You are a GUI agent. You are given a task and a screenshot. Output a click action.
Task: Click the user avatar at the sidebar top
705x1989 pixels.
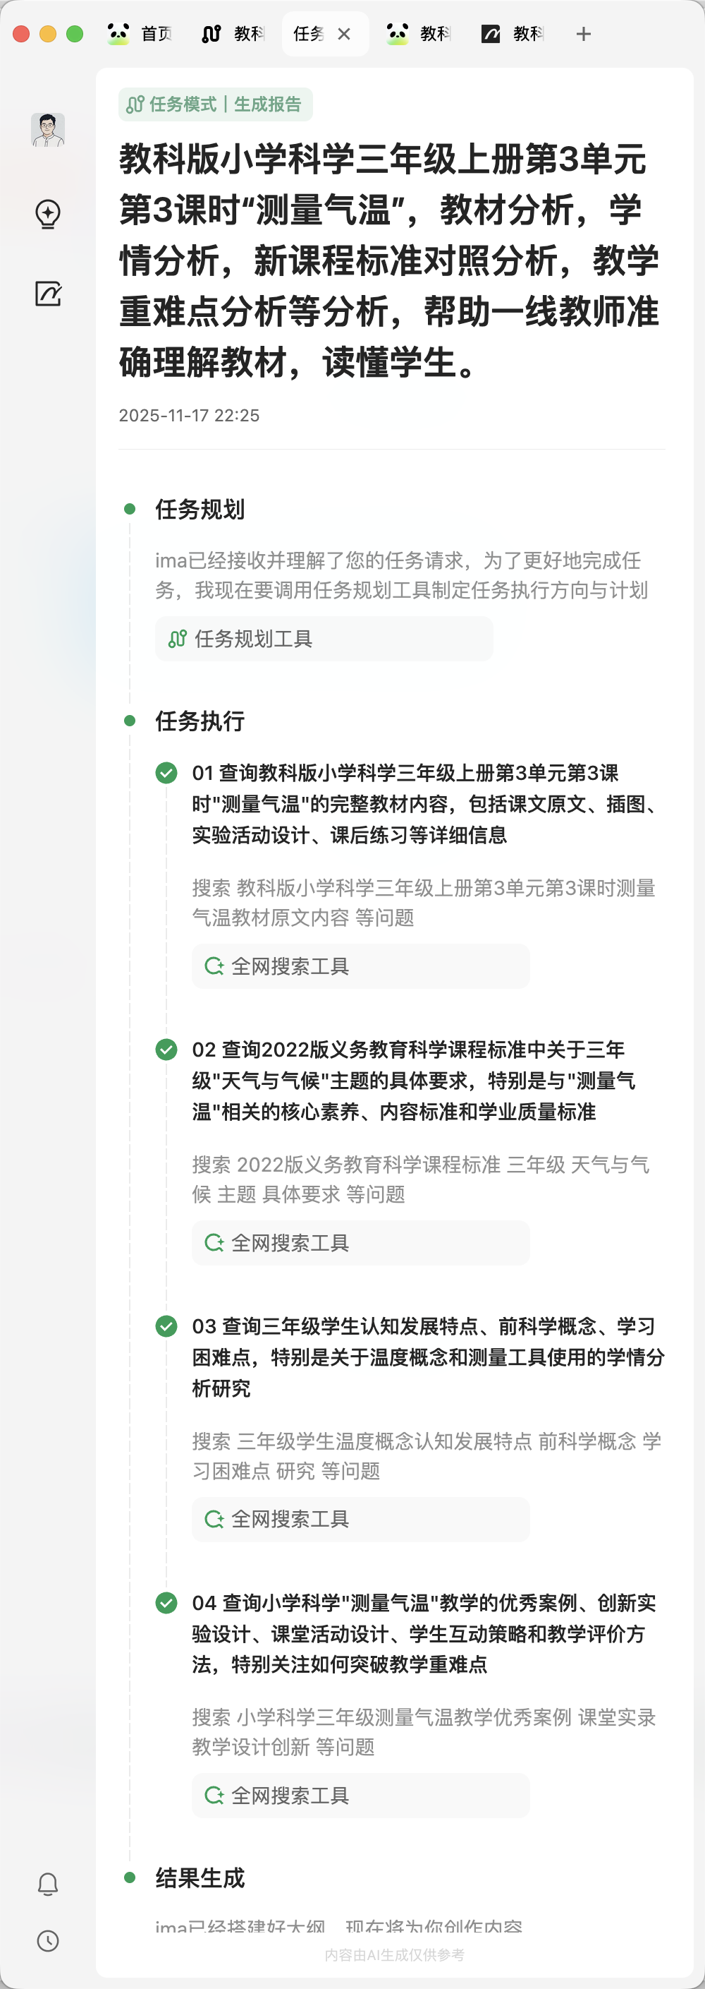(x=48, y=128)
